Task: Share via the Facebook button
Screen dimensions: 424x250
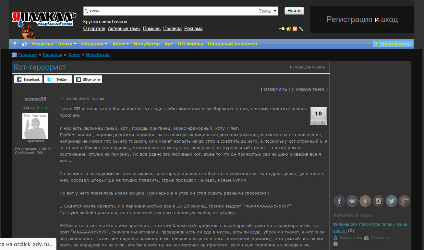Action: (29, 79)
